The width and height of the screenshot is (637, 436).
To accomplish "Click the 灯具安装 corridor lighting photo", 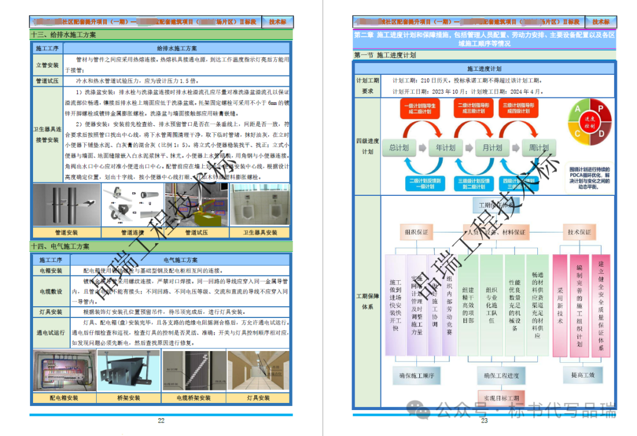I will click(259, 372).
